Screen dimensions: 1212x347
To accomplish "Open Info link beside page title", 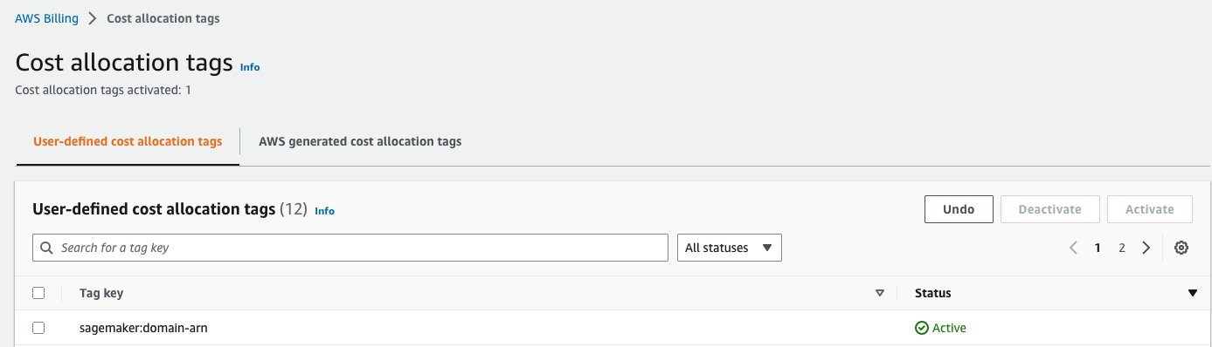I will tap(250, 67).
